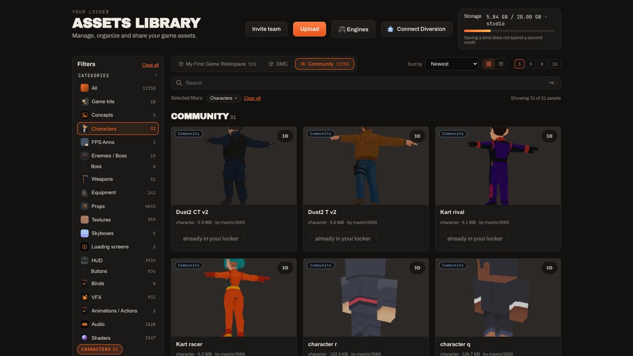Click the VFX category icon

[x=85, y=297]
